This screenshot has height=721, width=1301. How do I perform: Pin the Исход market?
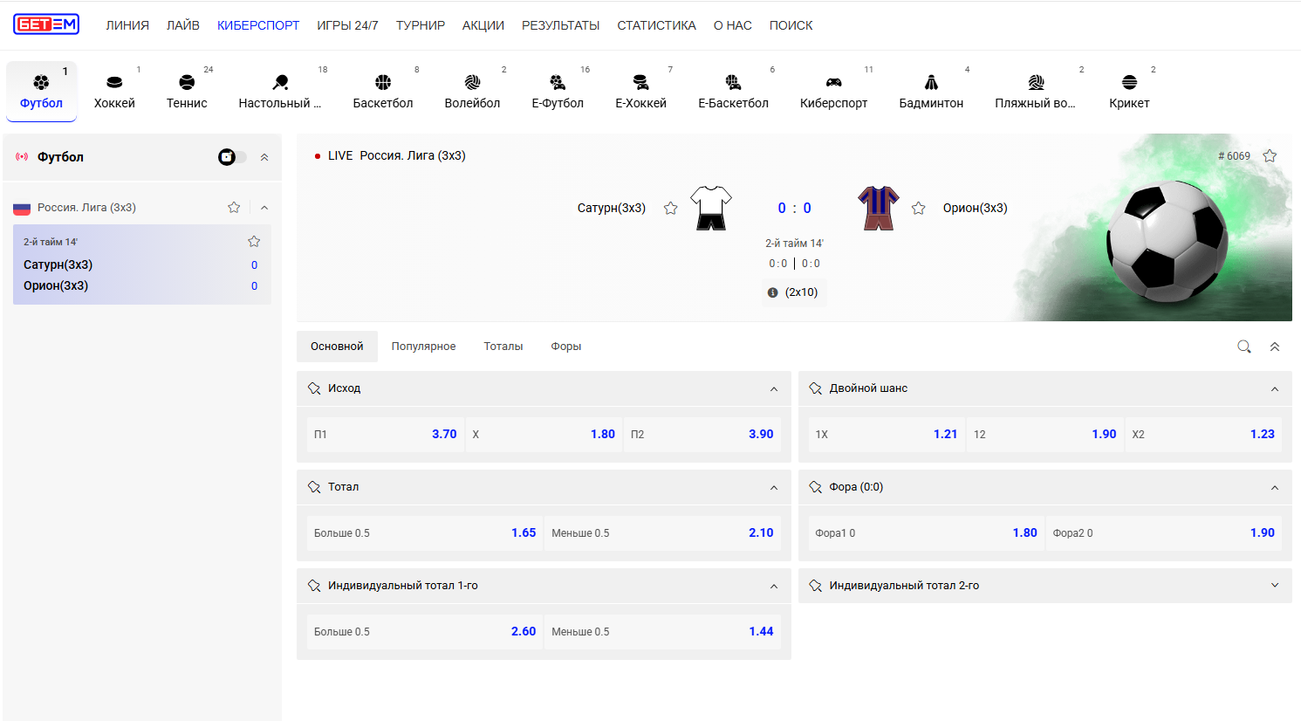tap(314, 388)
